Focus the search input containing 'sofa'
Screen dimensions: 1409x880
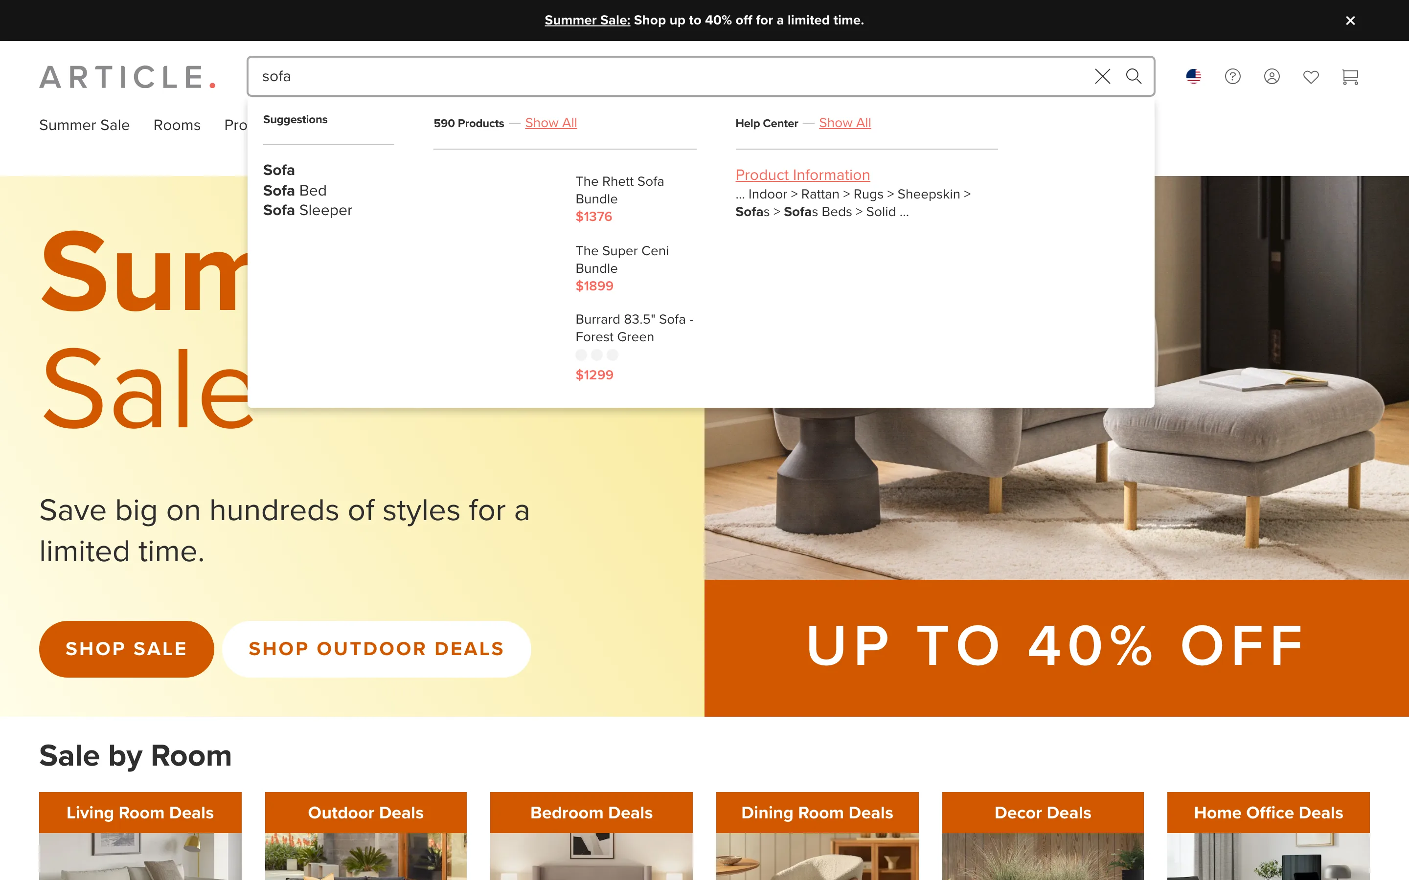[670, 76]
